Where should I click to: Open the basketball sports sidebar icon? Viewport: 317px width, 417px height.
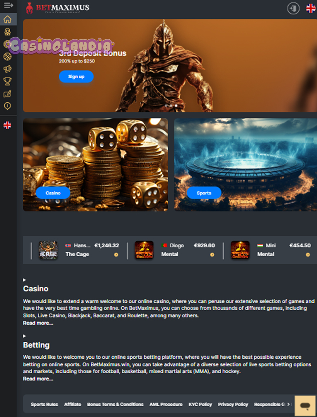click(x=7, y=56)
